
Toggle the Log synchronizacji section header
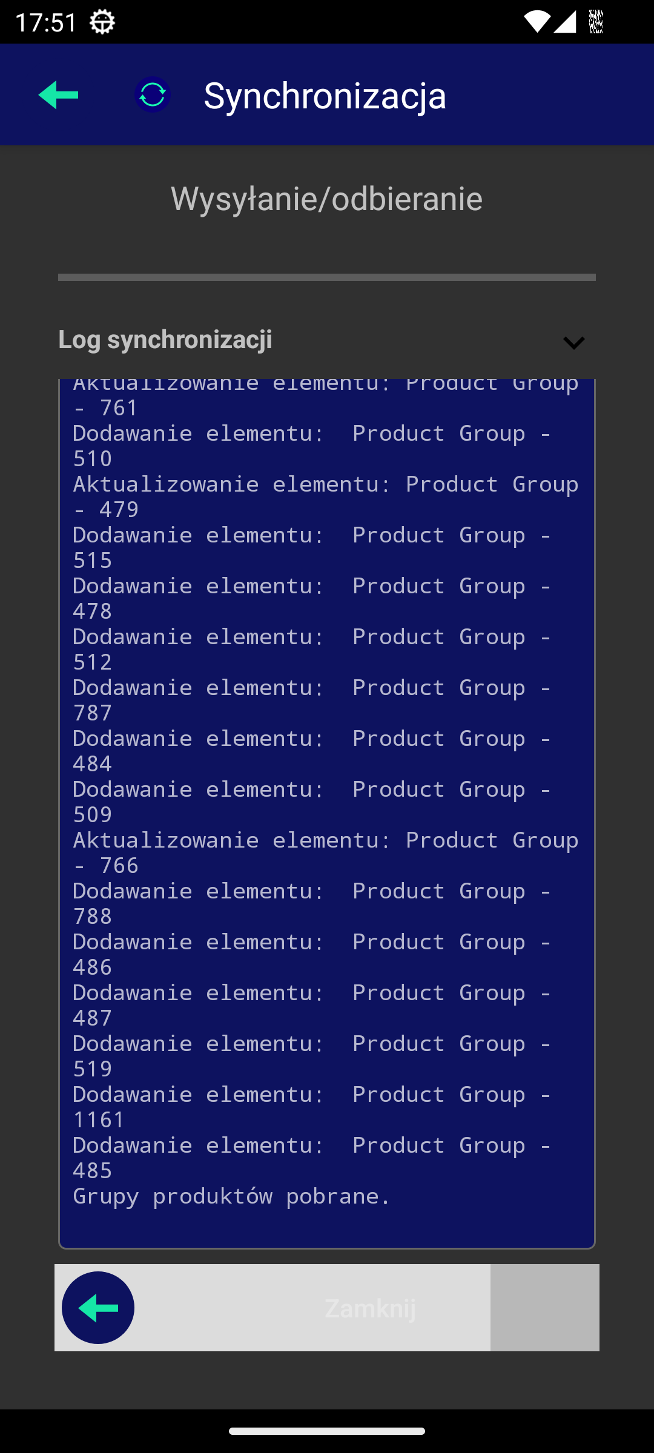tap(165, 340)
